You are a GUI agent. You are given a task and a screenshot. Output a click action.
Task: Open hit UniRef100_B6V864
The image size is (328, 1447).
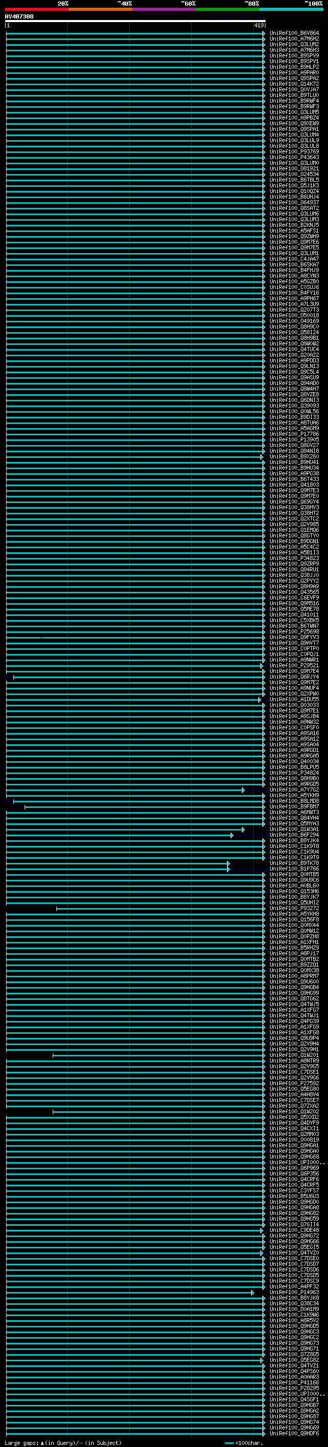[x=294, y=33]
